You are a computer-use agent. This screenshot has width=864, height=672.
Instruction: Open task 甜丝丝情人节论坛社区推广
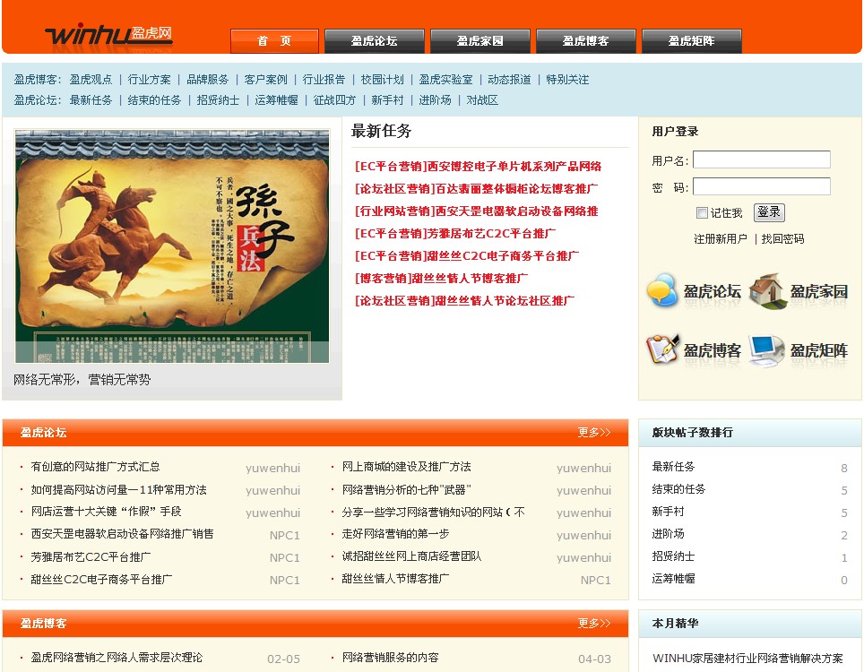pos(464,301)
